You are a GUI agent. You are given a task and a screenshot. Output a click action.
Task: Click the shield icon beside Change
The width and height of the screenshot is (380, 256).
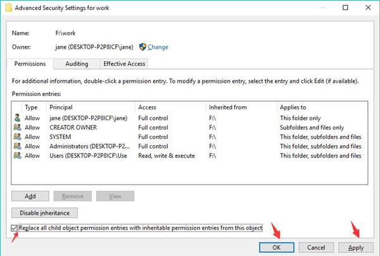point(142,47)
